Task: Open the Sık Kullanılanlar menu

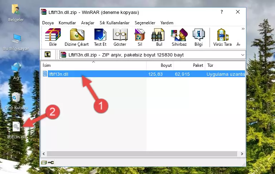Action: (x=114, y=23)
